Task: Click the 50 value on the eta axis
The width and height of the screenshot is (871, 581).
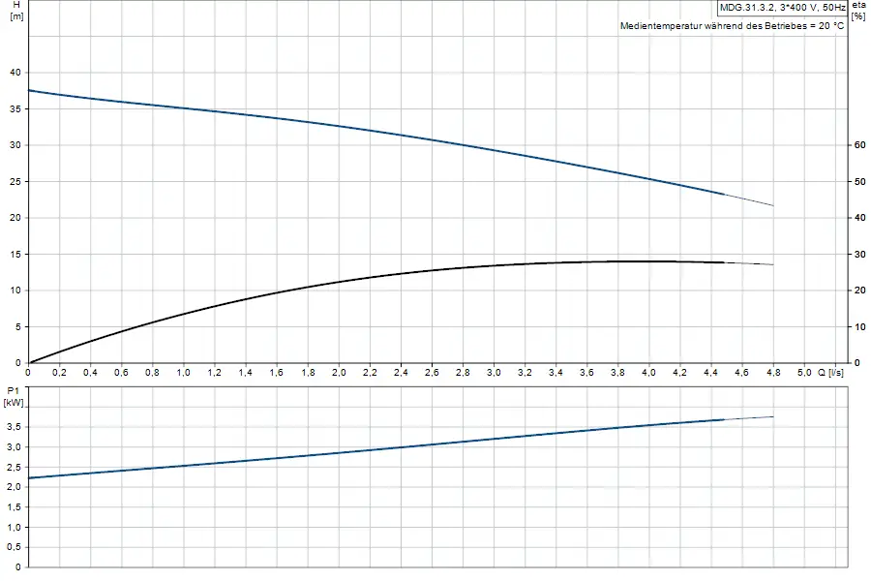Action: (860, 181)
